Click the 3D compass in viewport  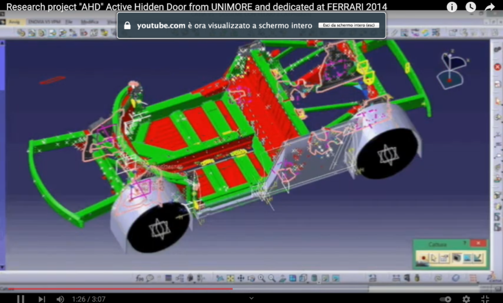point(451,70)
